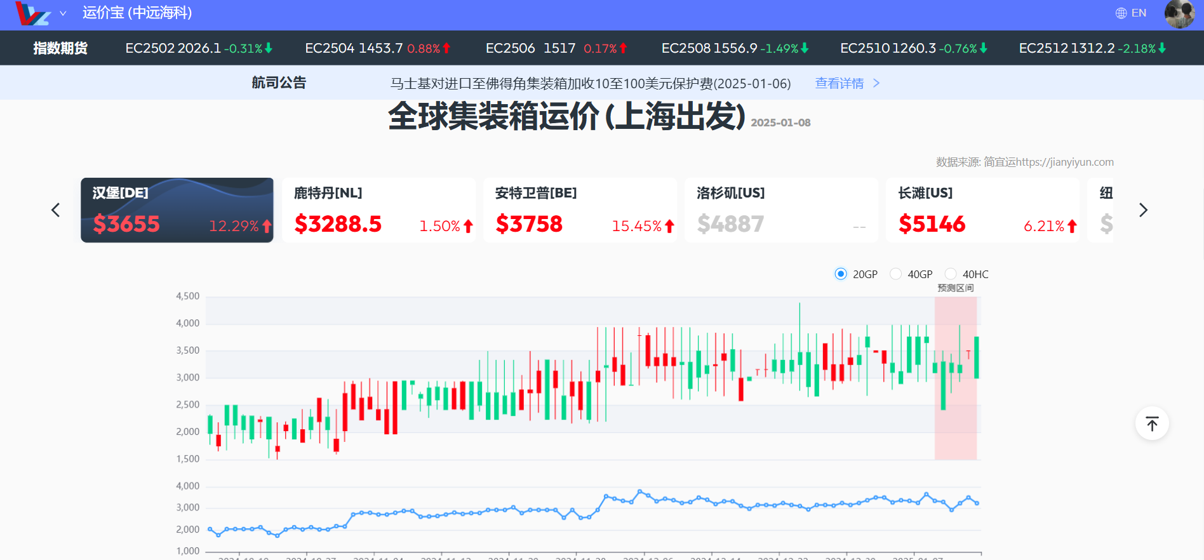1204x560 pixels.
Task: Open the EC2506 futures ticker
Action: 557,48
